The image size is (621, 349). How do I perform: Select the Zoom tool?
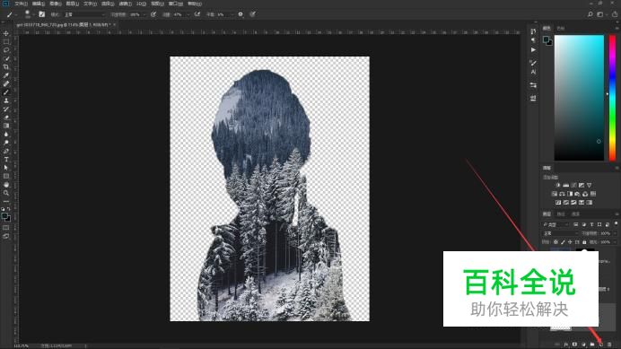(6, 193)
